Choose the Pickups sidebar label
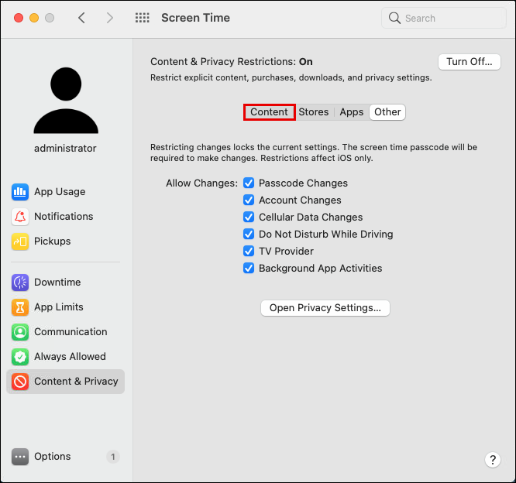This screenshot has height=483, width=516. click(53, 241)
